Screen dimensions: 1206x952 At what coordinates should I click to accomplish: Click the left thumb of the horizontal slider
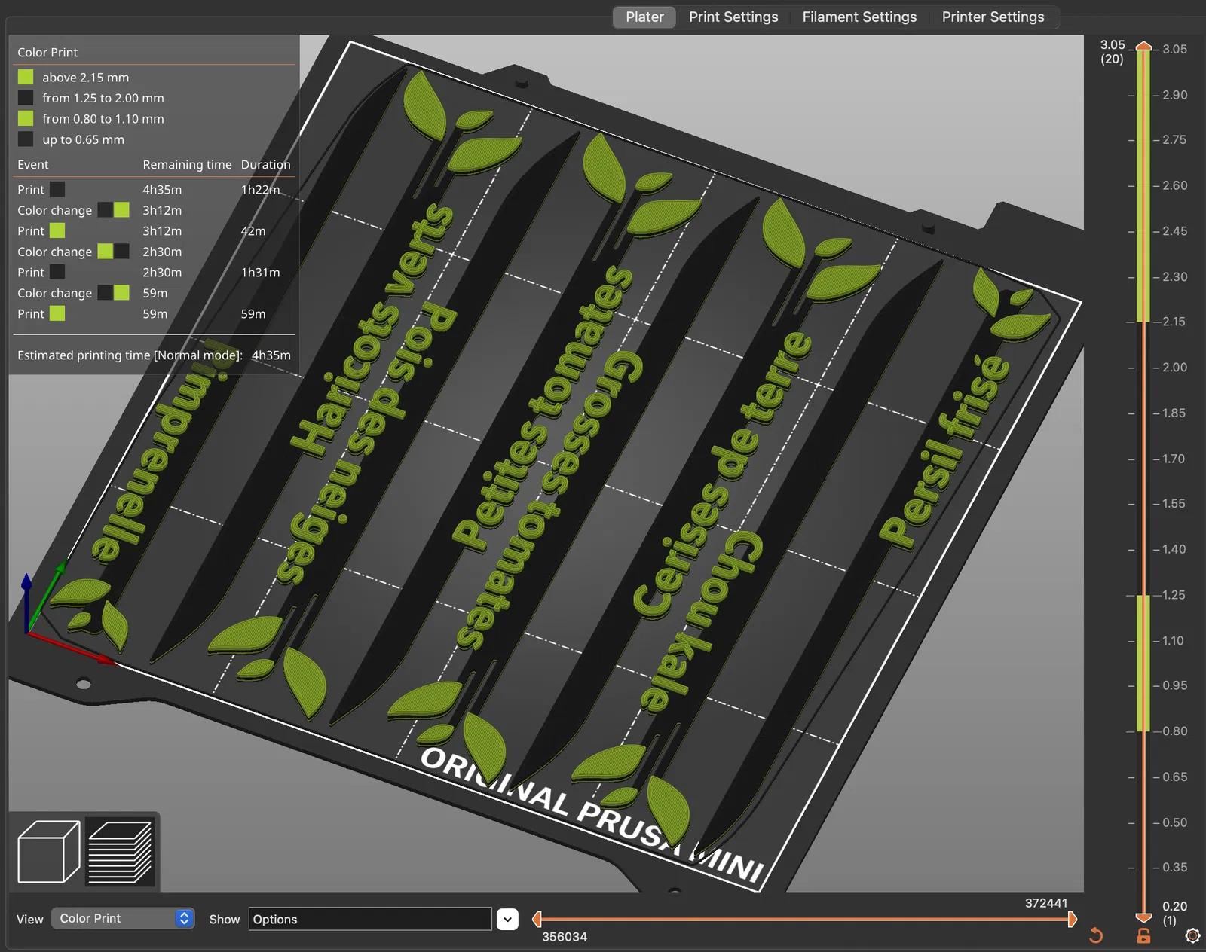click(537, 919)
